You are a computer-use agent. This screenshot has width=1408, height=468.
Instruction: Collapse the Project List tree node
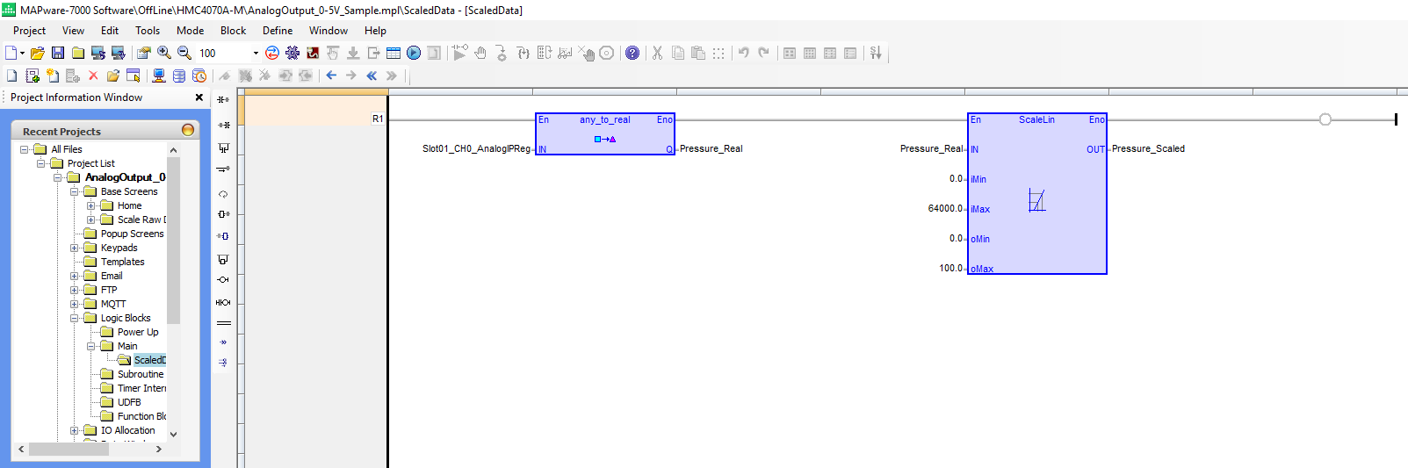(x=41, y=163)
